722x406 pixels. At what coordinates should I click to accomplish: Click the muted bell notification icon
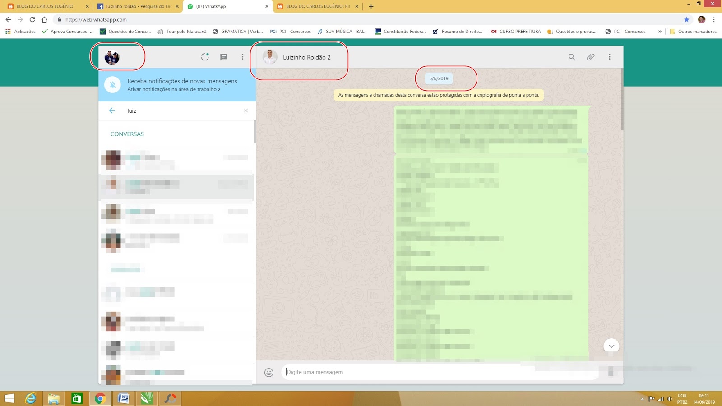pyautogui.click(x=112, y=85)
